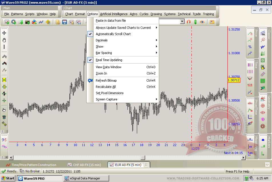Click the red magnet snap icon
This screenshot has width=272, height=182.
189,22
